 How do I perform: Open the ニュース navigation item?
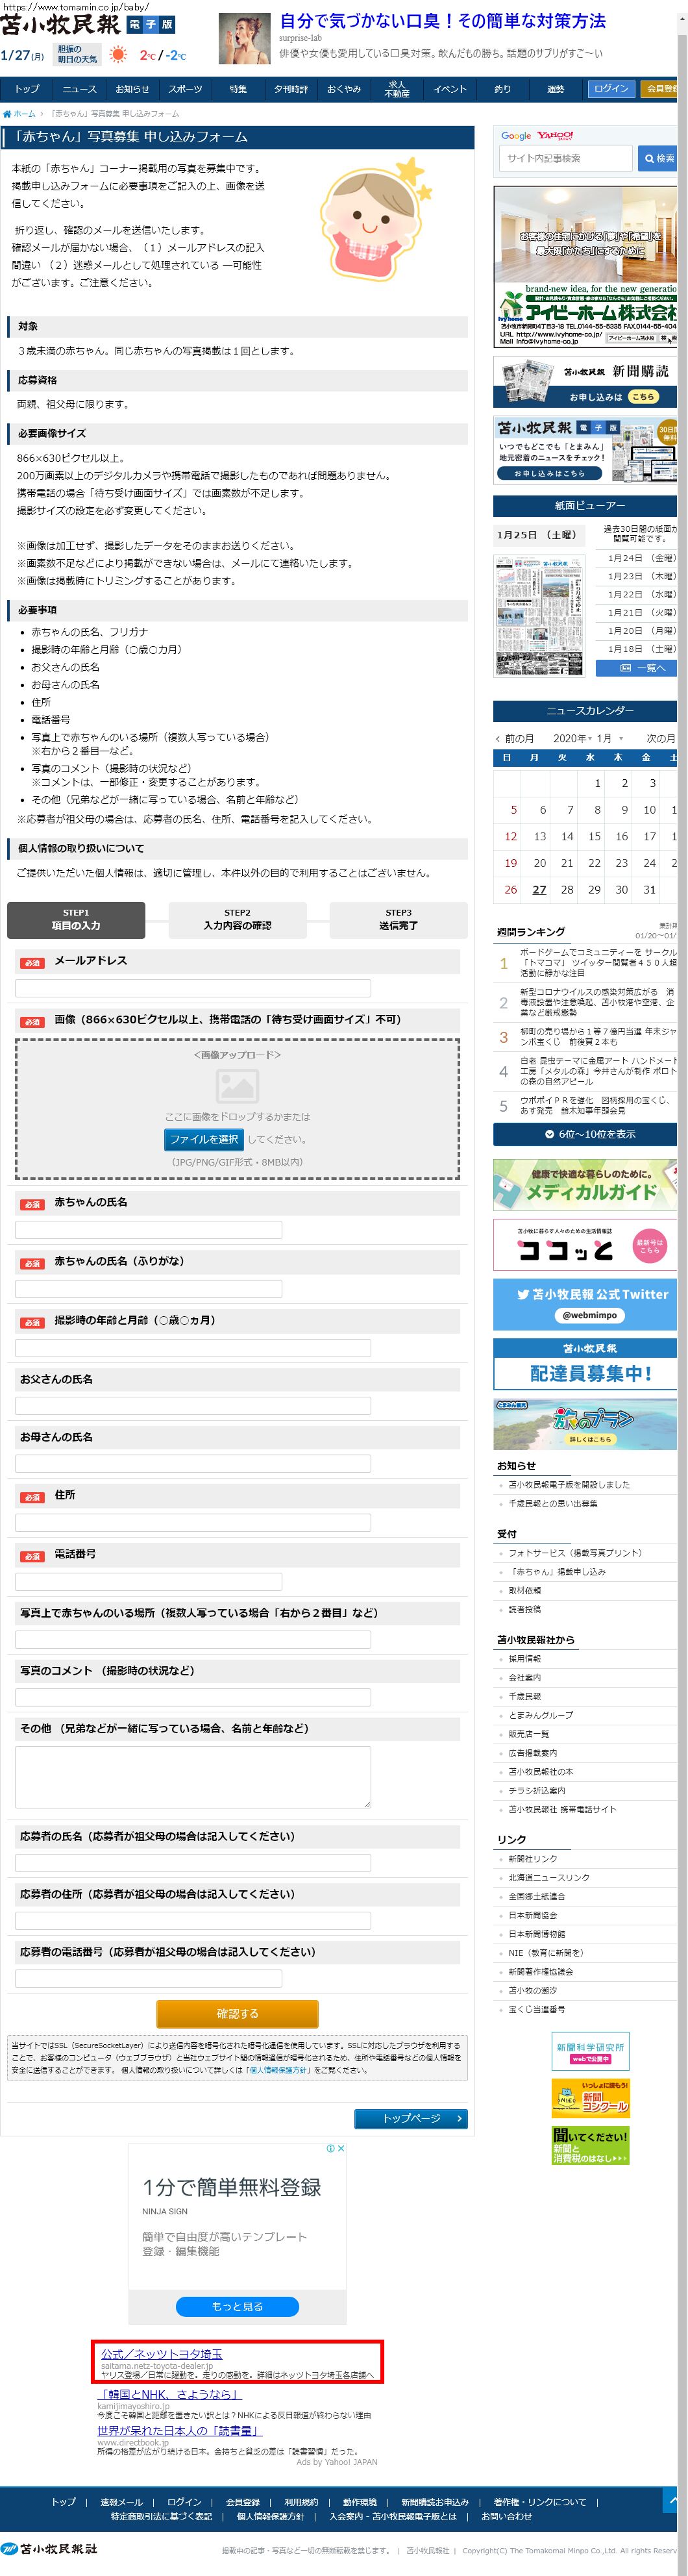click(79, 89)
